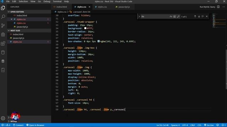Toggle Match Whole Word in find widget
The width and height of the screenshot is (227, 127).
click(175, 17)
